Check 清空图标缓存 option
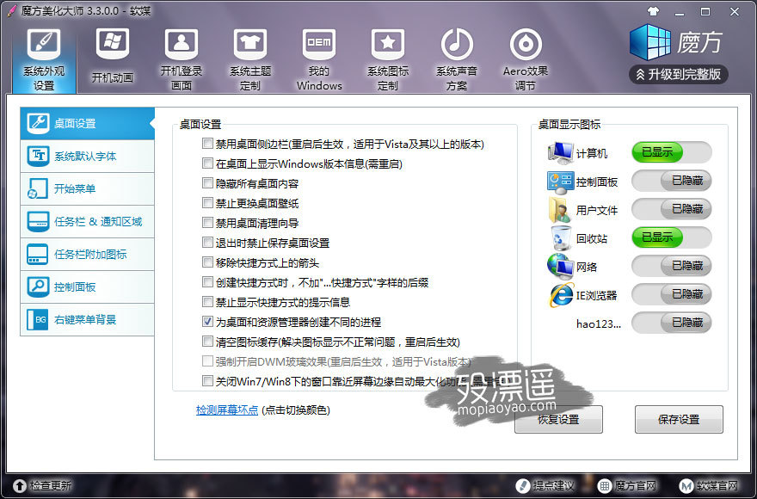This screenshot has height=499, width=757. 207,342
